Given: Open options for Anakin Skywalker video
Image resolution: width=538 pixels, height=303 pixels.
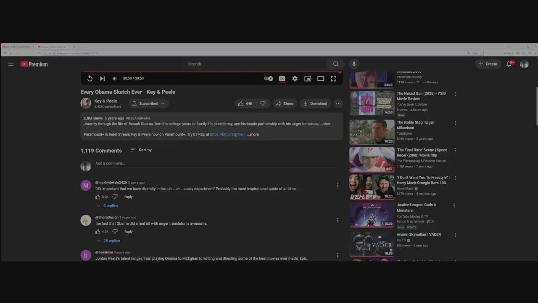Looking at the screenshot, I should (x=454, y=235).
